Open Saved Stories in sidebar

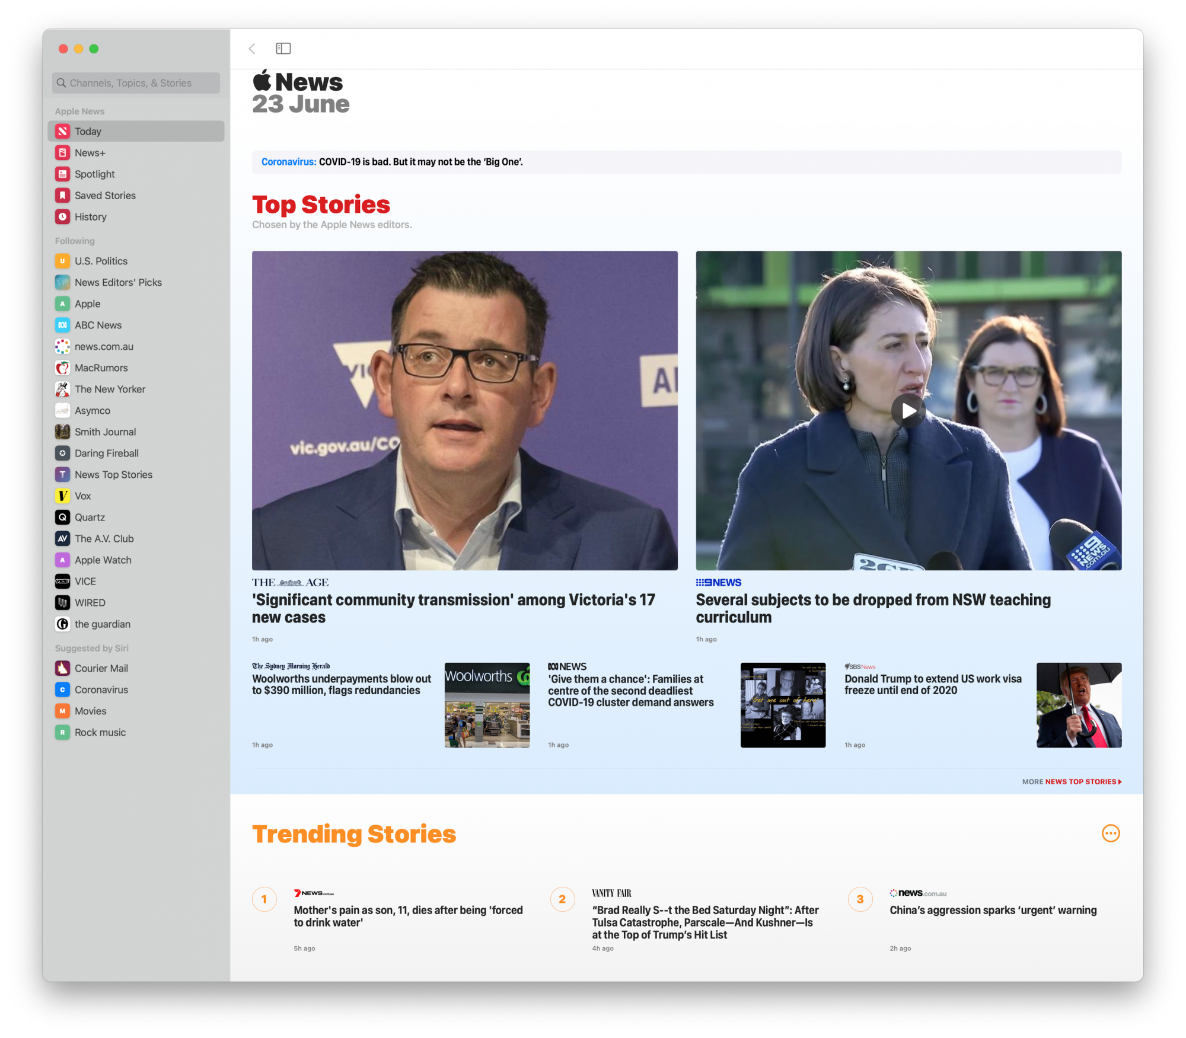tap(105, 196)
